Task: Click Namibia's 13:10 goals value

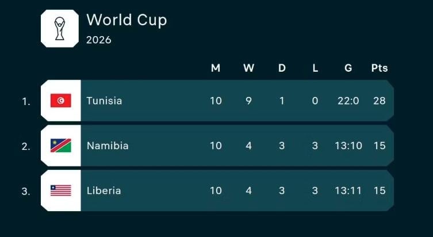Action: point(348,146)
